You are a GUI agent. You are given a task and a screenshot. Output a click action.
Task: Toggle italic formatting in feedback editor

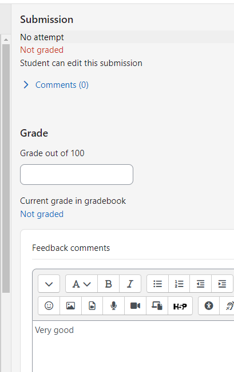[x=130, y=284]
